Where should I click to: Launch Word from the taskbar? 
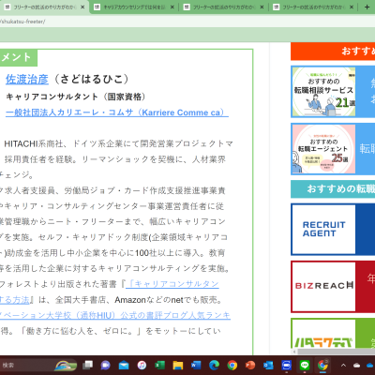click(x=196, y=365)
